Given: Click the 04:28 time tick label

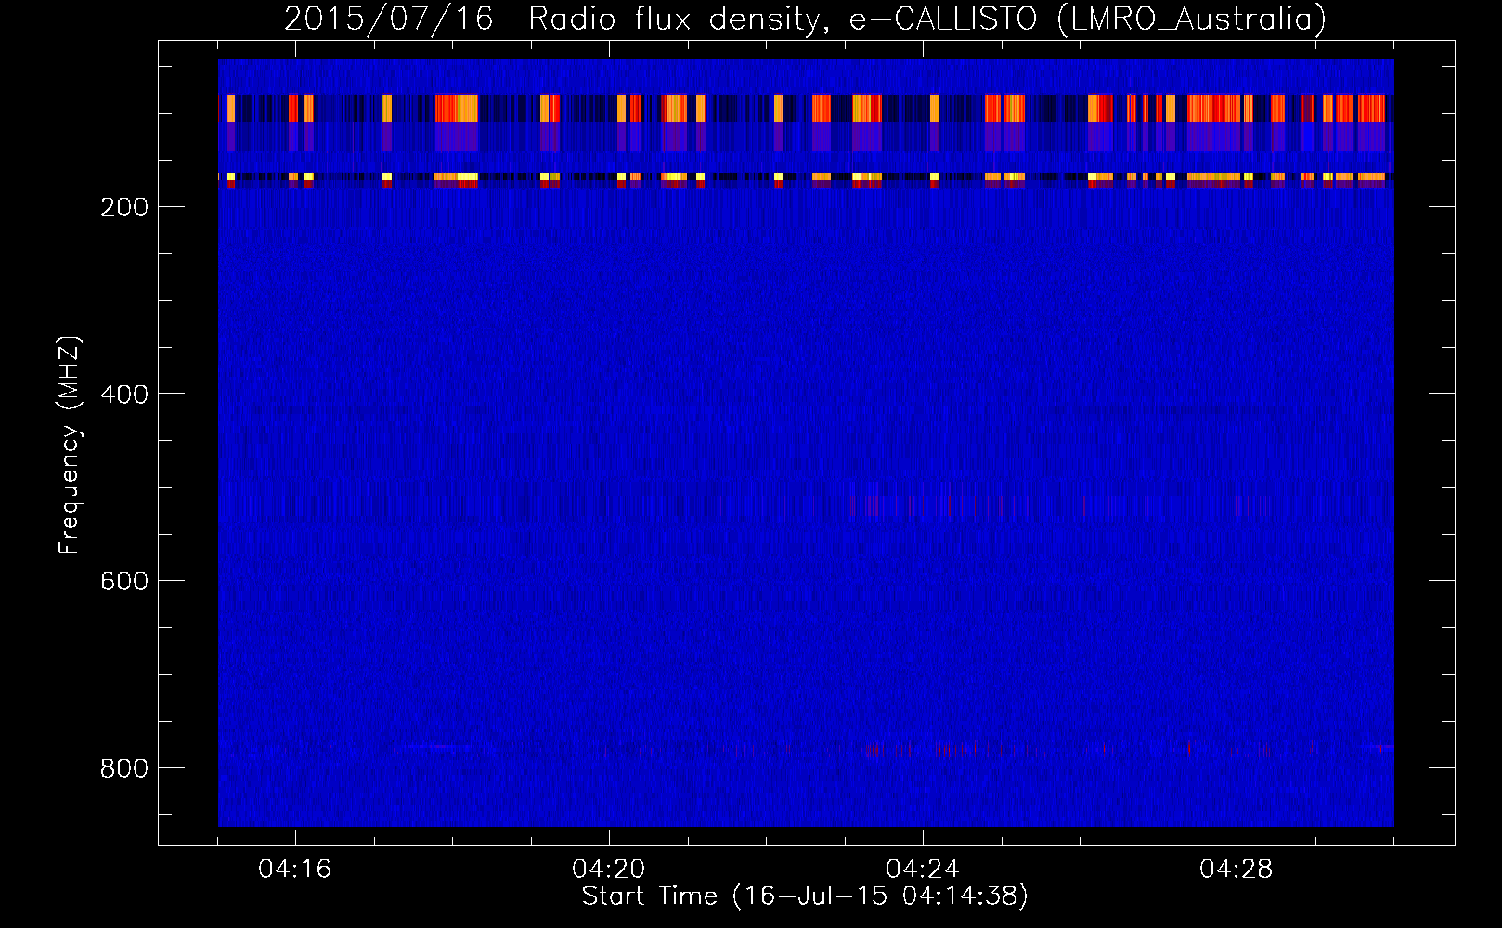Looking at the screenshot, I should pos(1237,870).
